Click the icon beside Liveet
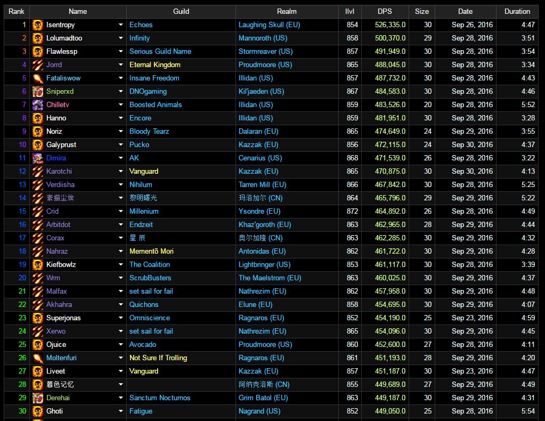 pyautogui.click(x=37, y=371)
